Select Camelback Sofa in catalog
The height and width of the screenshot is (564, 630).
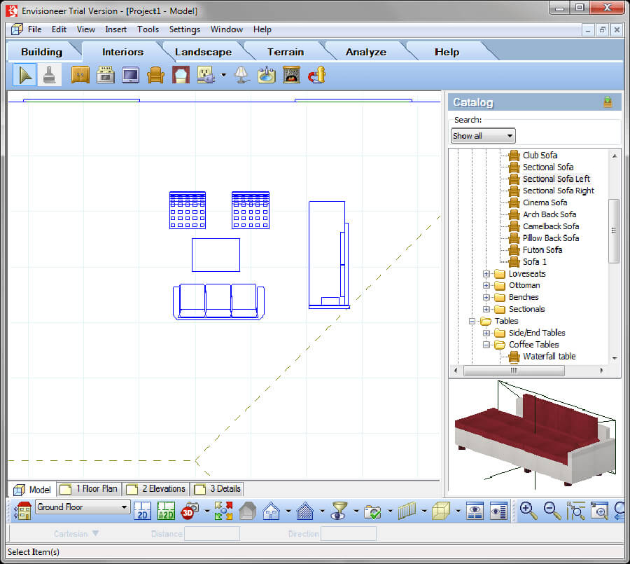click(551, 226)
